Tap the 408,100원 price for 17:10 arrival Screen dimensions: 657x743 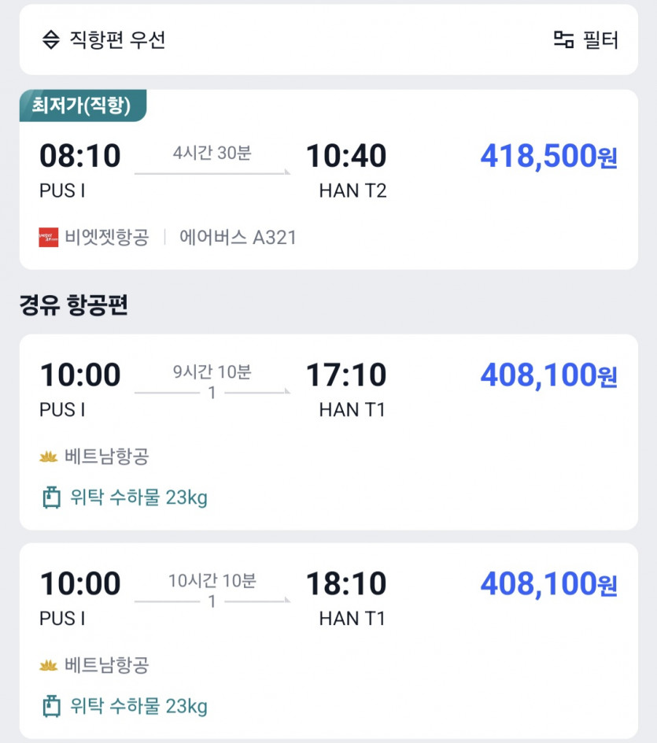pyautogui.click(x=548, y=375)
